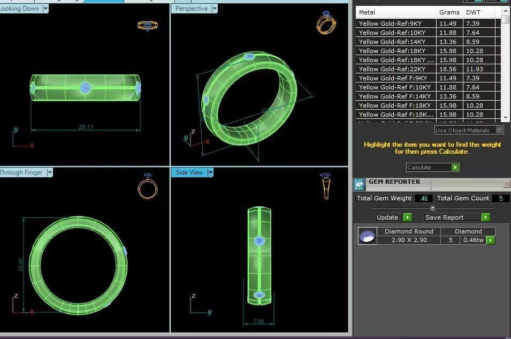Click the 0.46tw weight cell
Viewport: 511px width, 339px height.
(474, 240)
